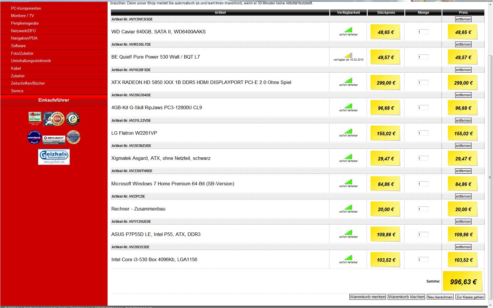Focus quantity field for WD Caviar 640GB
Screen dimensions: 493x308
[423, 32]
